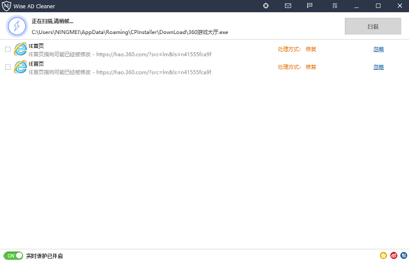
Task: Open the red Weibo share icon
Action: pyautogui.click(x=394, y=256)
